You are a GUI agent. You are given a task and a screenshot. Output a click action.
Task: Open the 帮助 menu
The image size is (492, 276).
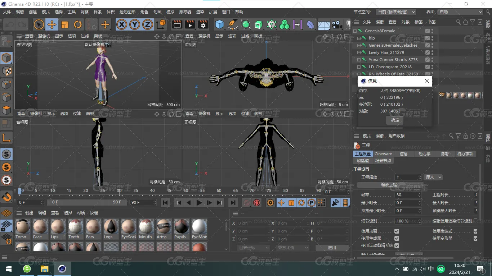point(239,12)
